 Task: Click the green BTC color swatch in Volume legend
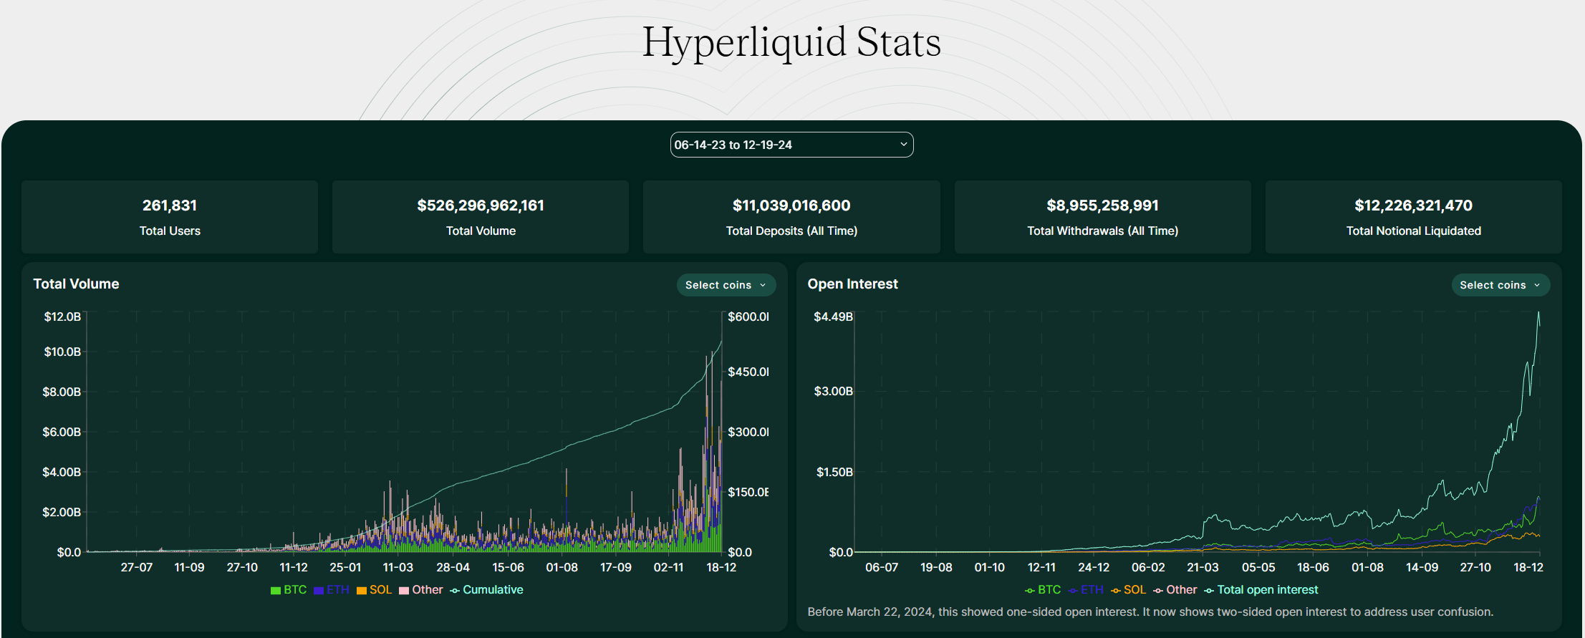tap(276, 591)
